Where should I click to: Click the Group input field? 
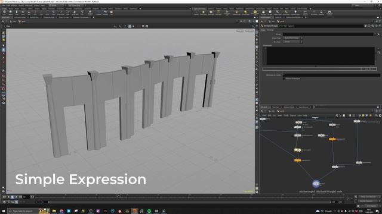[x=328, y=34]
